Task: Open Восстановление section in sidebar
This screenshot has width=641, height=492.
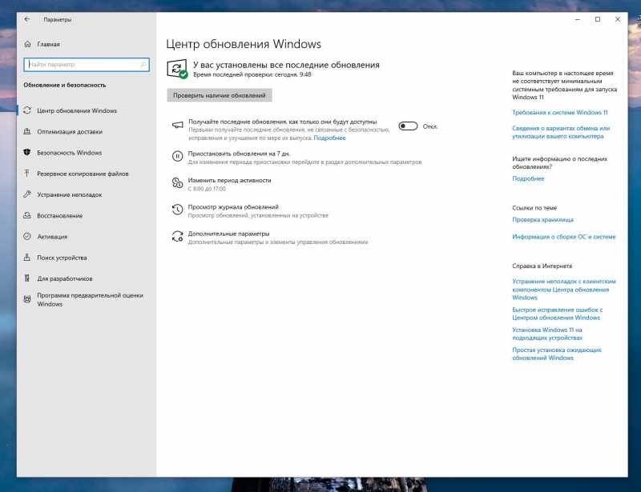Action: click(59, 216)
